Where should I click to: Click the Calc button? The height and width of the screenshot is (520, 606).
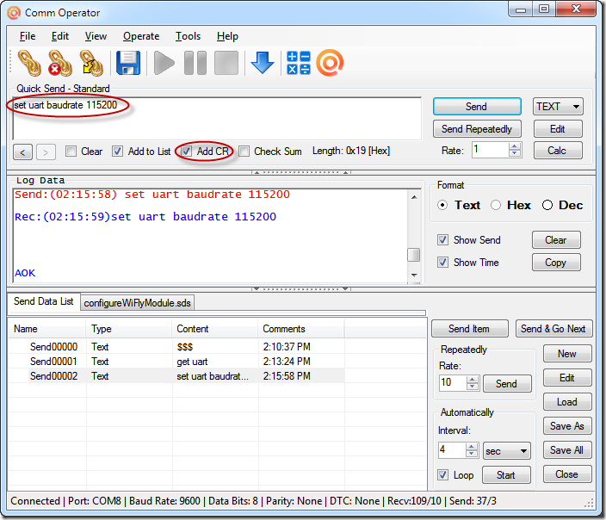click(558, 151)
